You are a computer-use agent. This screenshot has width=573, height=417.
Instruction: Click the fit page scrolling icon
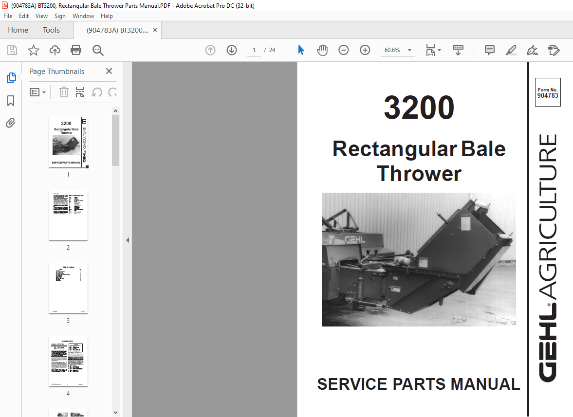pyautogui.click(x=430, y=50)
